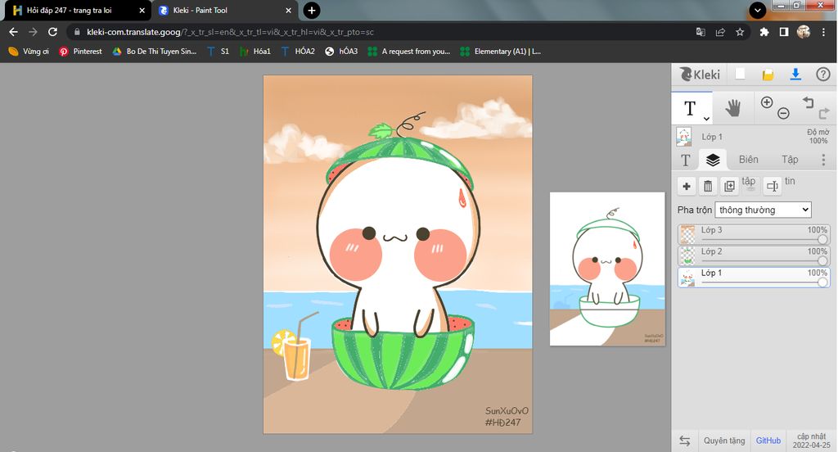The height and width of the screenshot is (452, 838).
Task: Click the browser address bar URL
Action: click(x=230, y=32)
